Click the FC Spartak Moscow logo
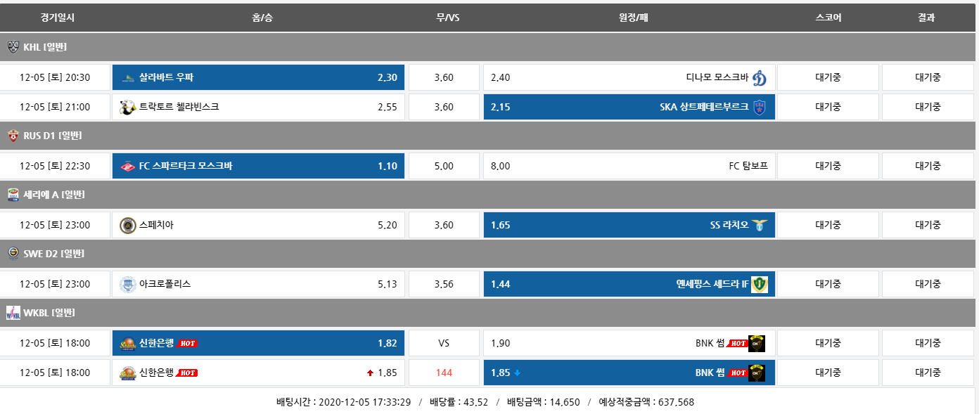 point(127,167)
